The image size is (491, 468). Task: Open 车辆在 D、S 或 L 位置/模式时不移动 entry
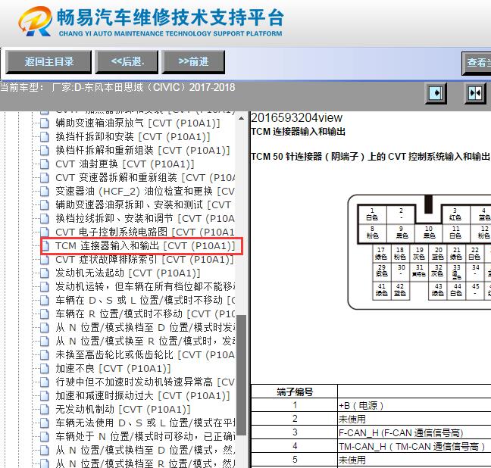coord(145,301)
